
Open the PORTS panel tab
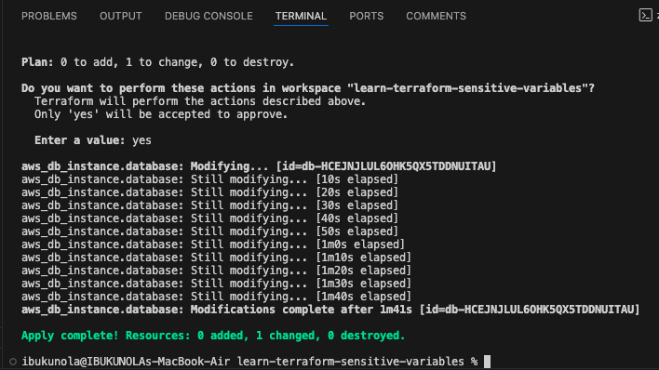coord(366,16)
